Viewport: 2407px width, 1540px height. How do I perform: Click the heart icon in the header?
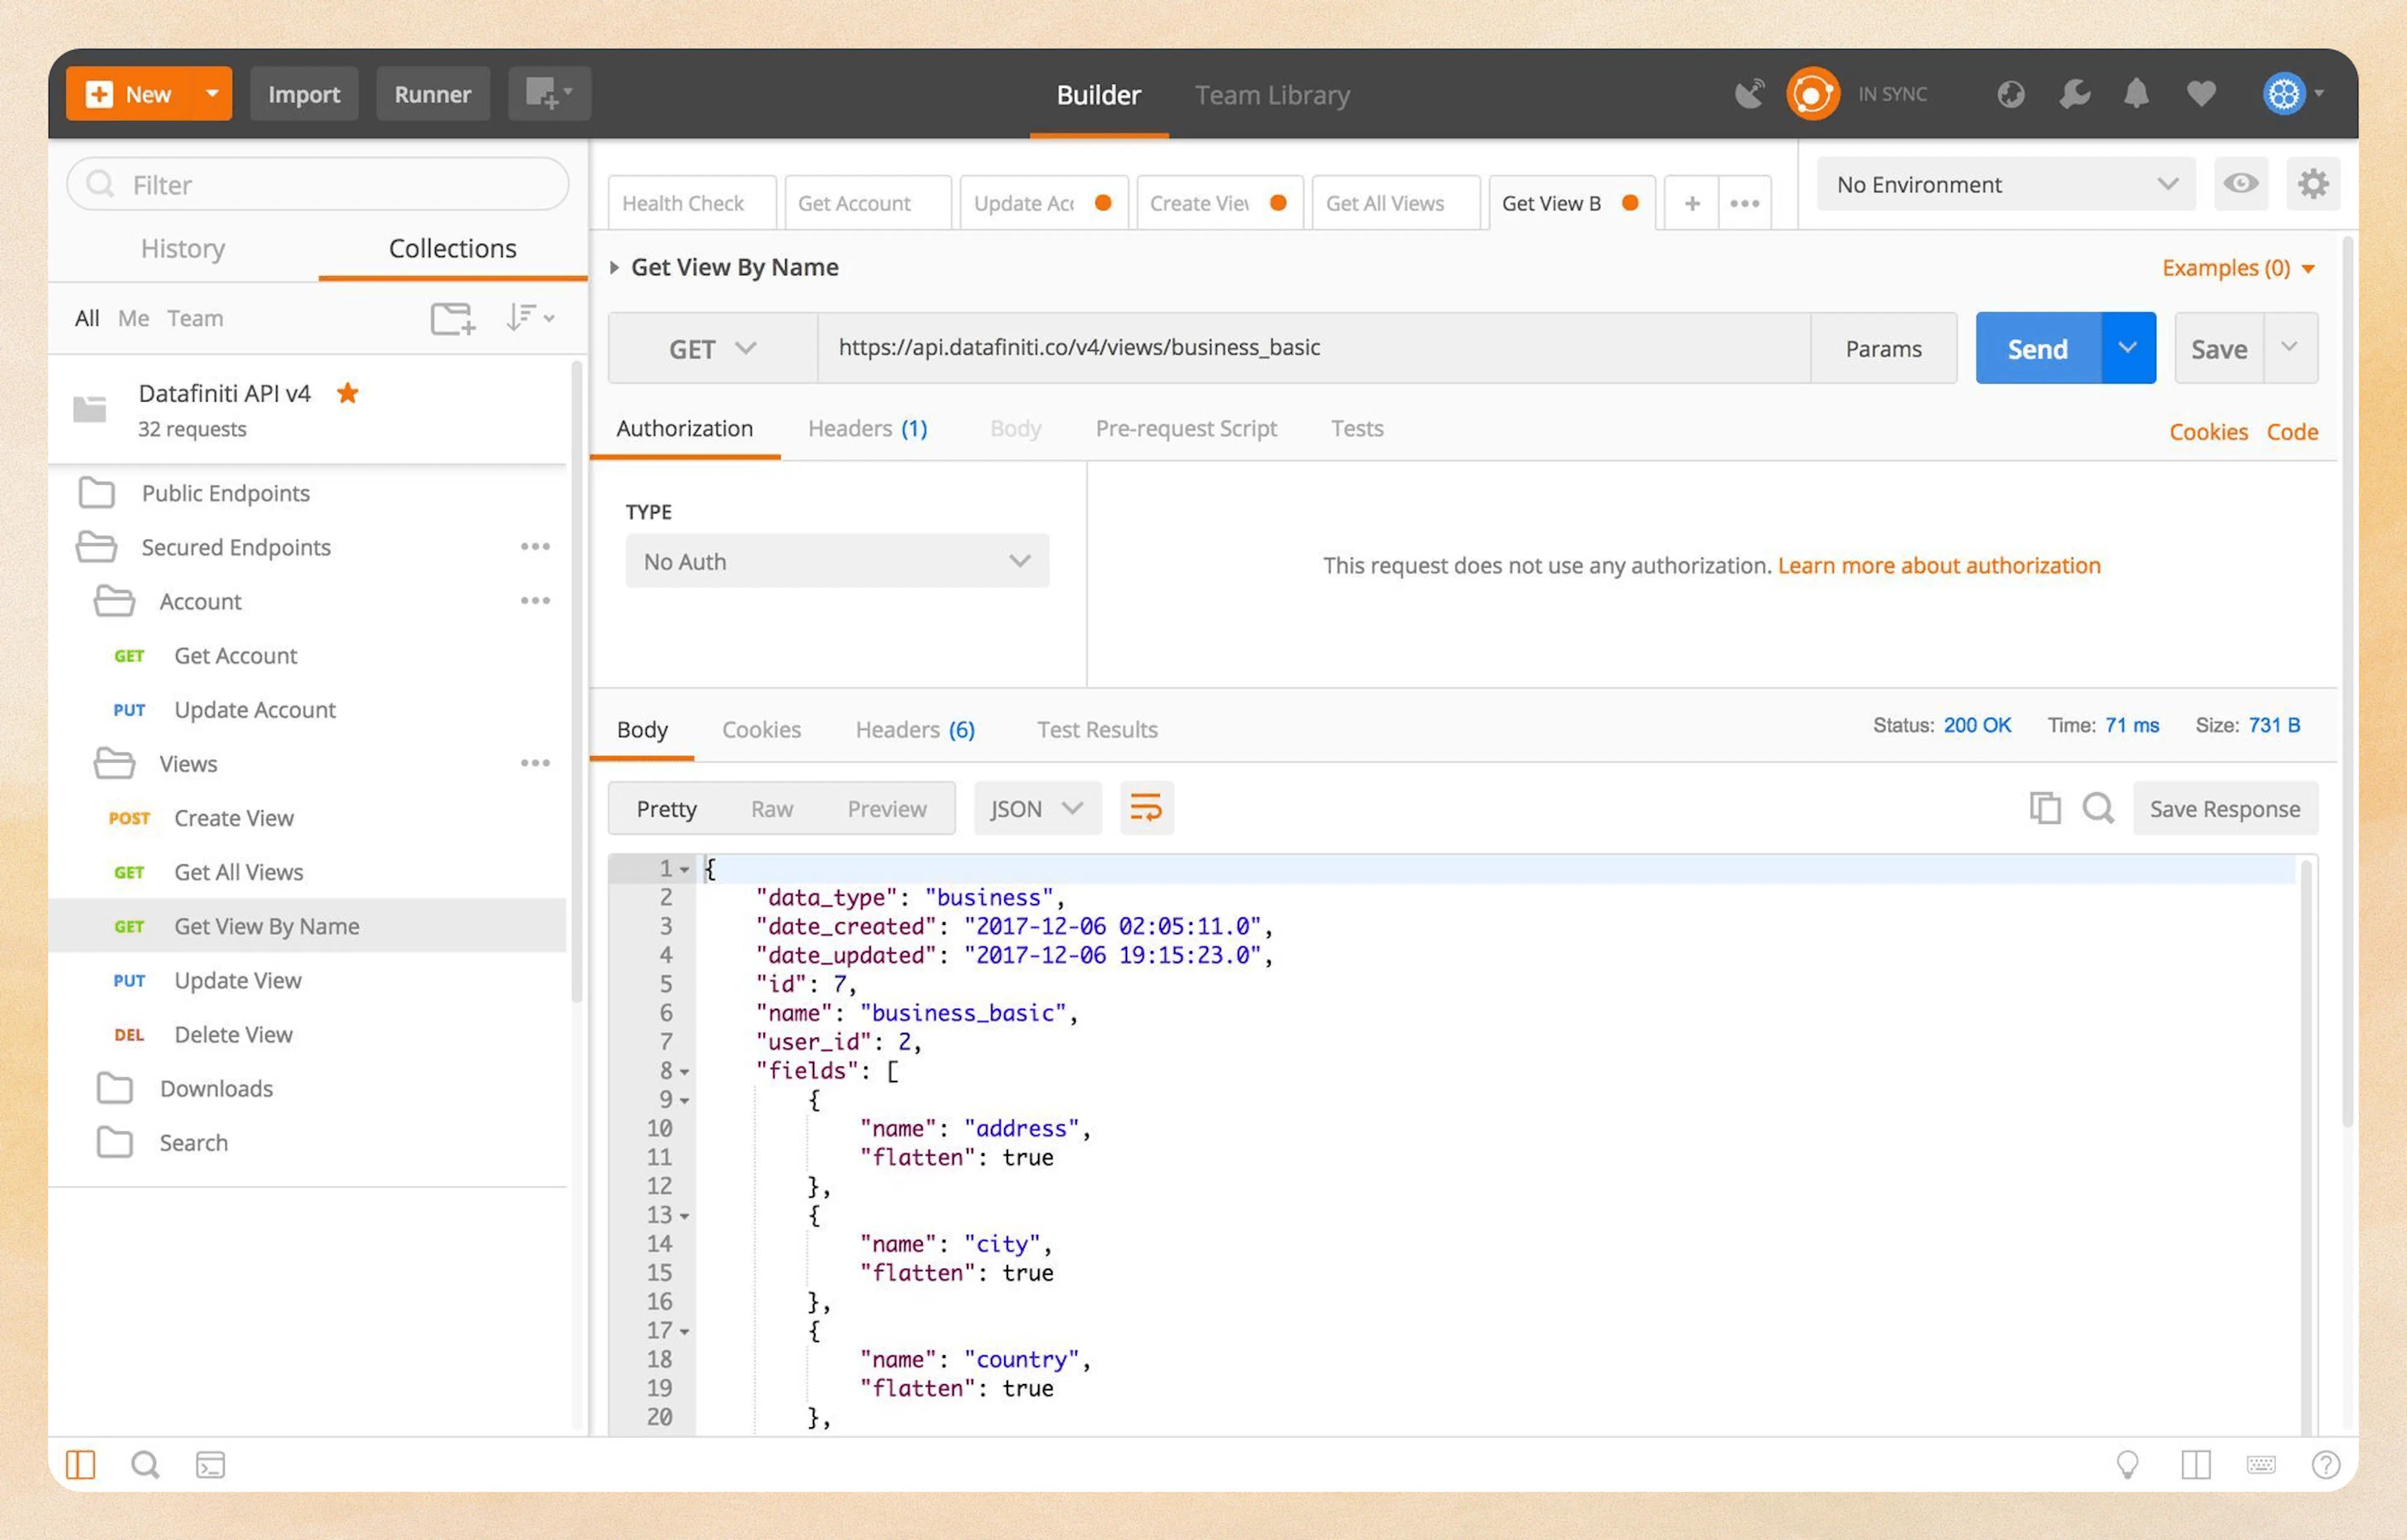[2200, 93]
